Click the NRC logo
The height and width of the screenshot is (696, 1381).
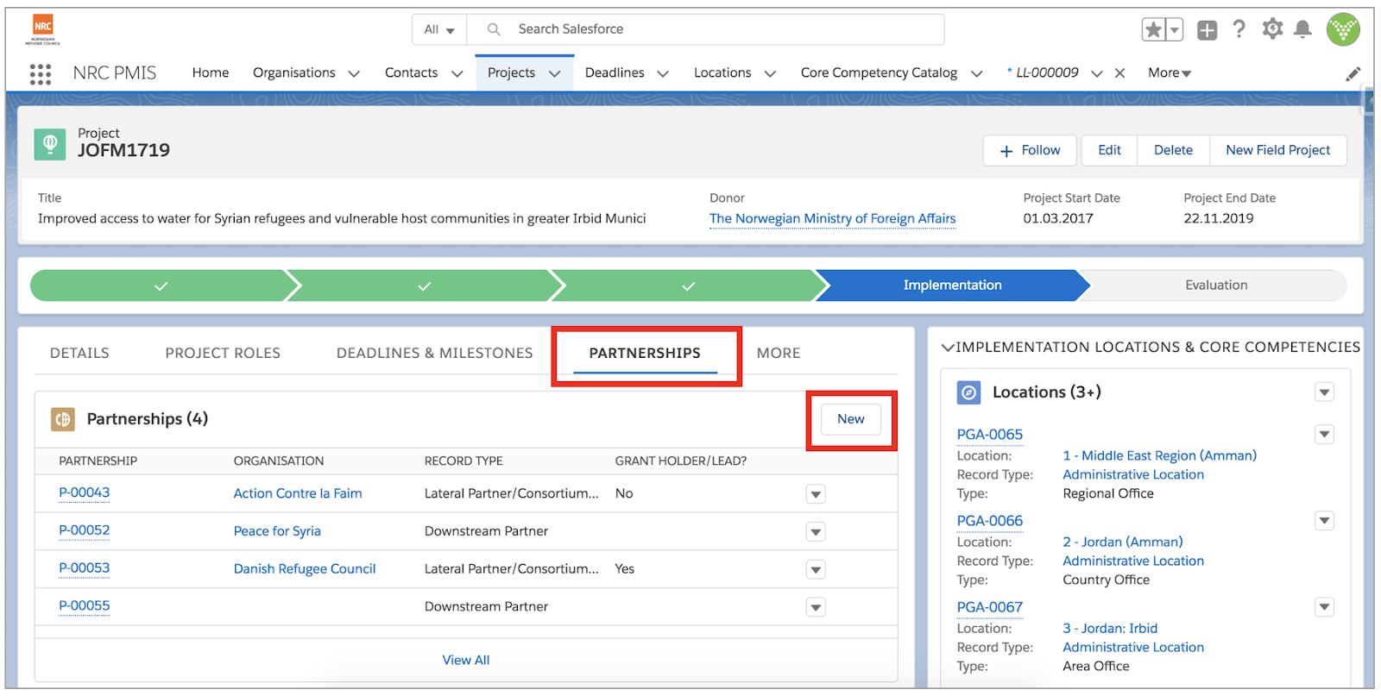pyautogui.click(x=43, y=29)
